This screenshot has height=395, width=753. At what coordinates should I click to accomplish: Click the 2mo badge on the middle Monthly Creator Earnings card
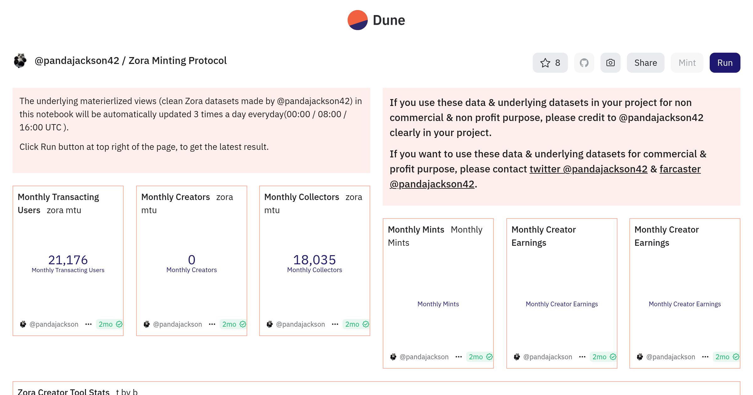pos(604,357)
